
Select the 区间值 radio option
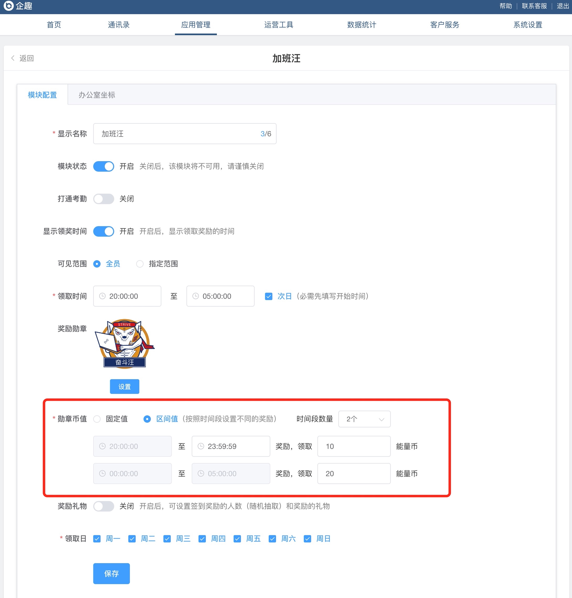click(147, 419)
